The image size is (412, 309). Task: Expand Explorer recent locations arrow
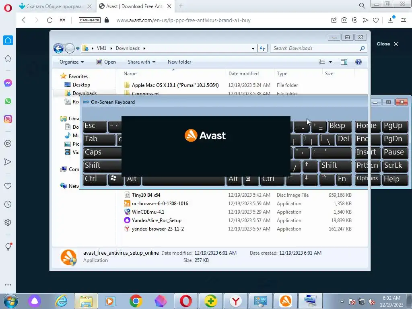tap(78, 49)
